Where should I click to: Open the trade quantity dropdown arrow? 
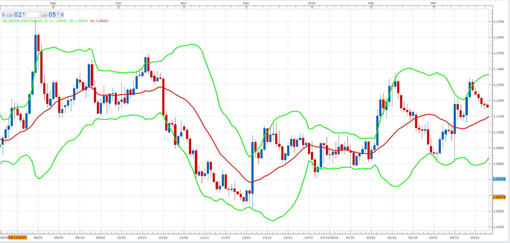(38, 15)
